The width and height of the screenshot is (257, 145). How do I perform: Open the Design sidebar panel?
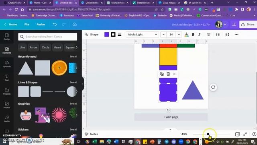[7, 37]
